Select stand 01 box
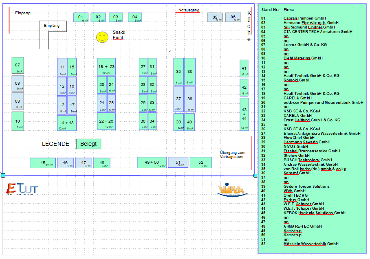The width and height of the screenshot is (370, 259). click(81, 17)
